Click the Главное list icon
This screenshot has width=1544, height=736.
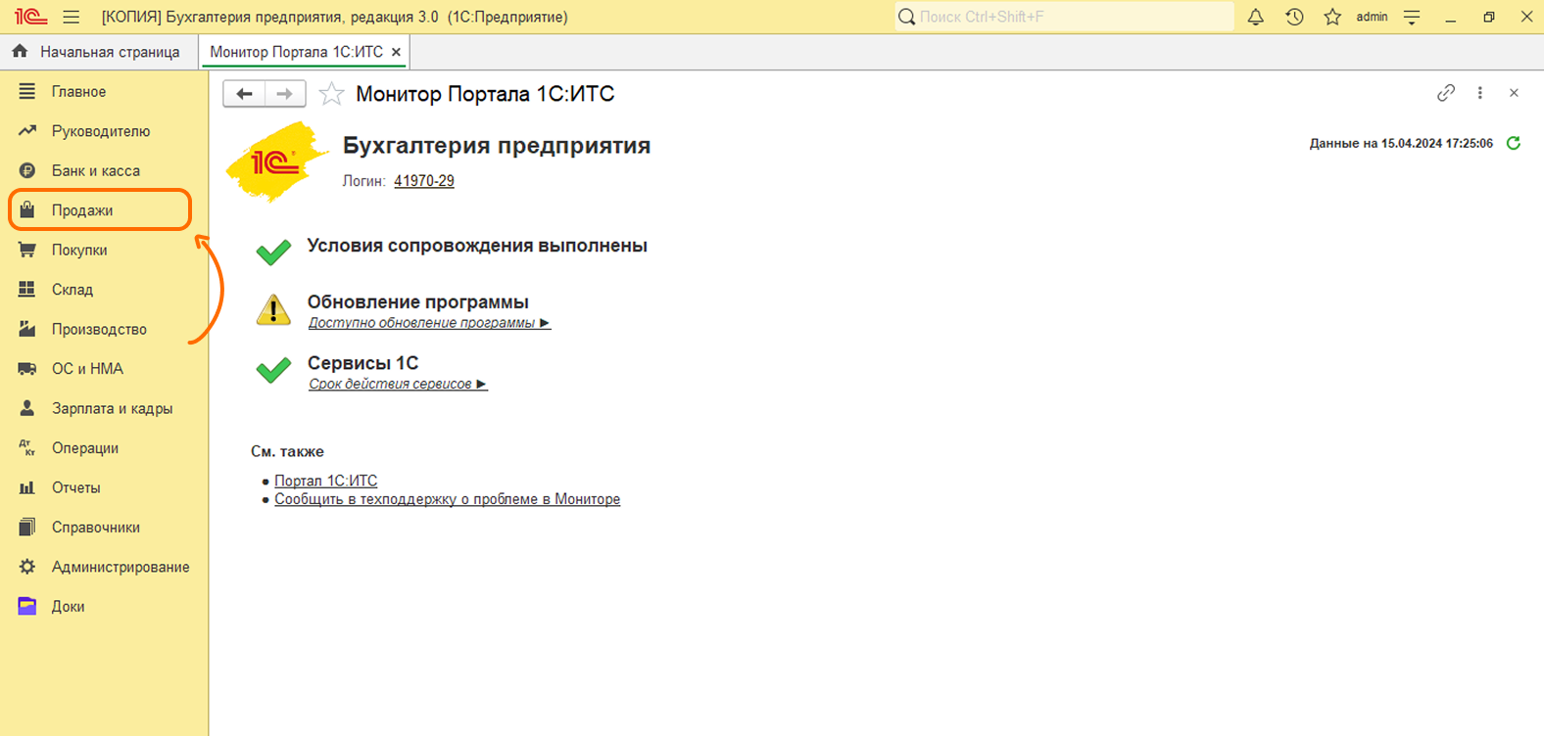point(27,91)
